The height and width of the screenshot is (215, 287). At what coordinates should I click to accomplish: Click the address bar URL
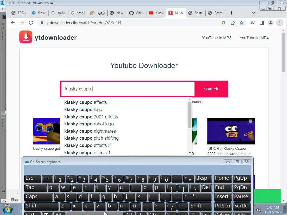point(84,23)
